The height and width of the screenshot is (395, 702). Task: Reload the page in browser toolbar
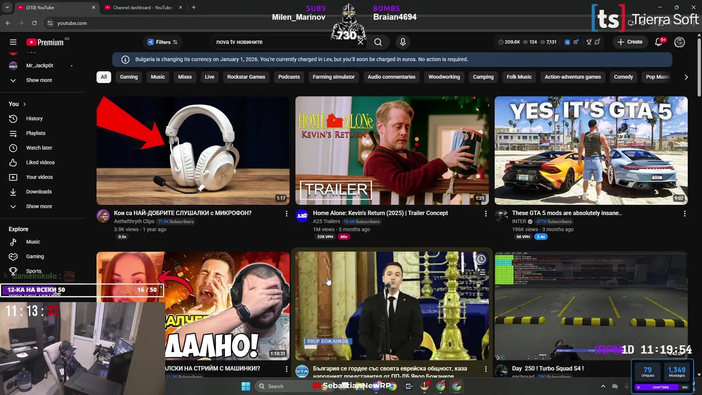[34, 23]
